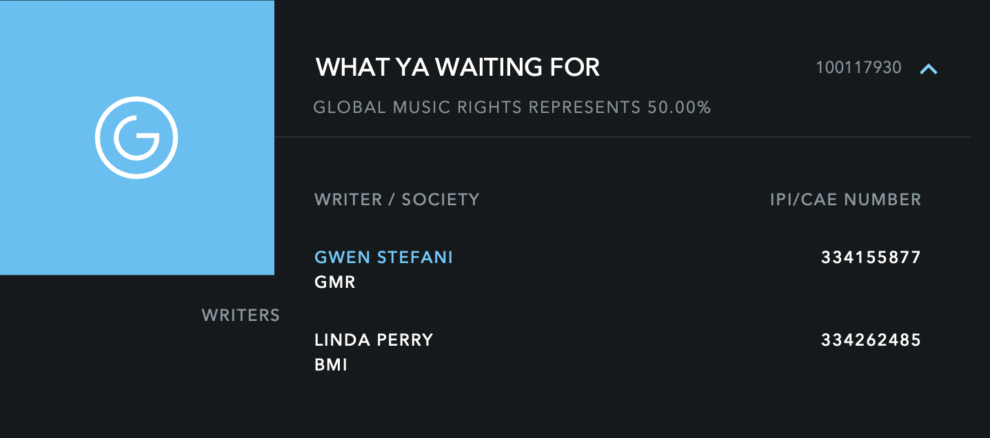Select Linda Perry's IPI number 334262485
Image resolution: width=990 pixels, height=438 pixels.
point(871,340)
